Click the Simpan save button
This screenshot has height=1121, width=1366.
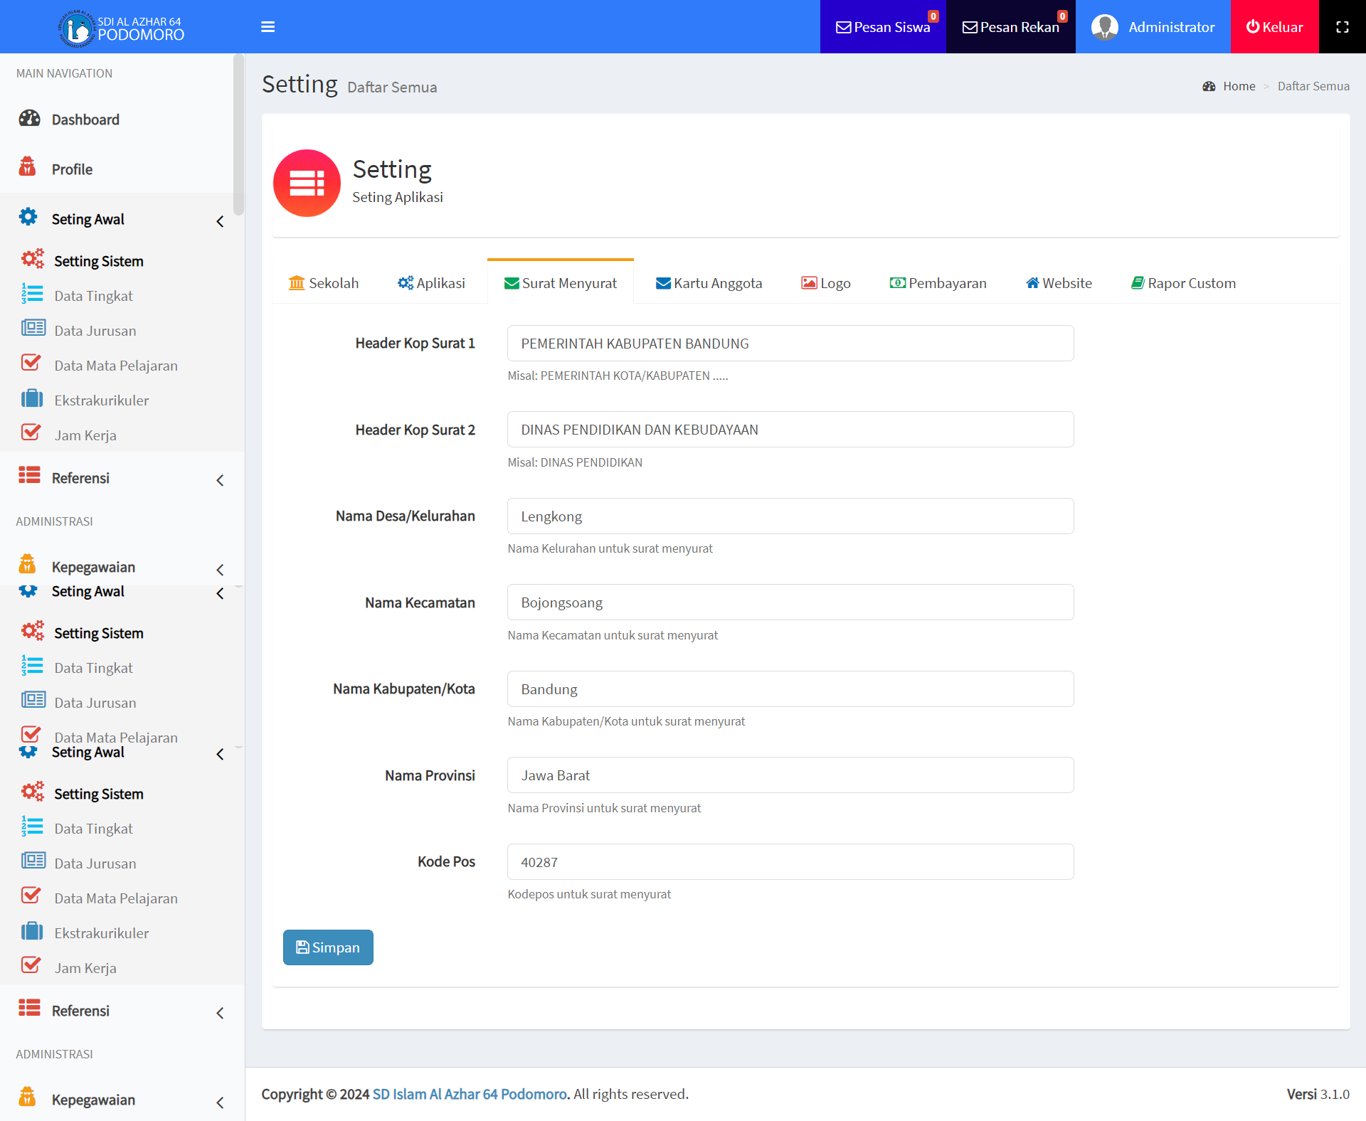pyautogui.click(x=328, y=947)
